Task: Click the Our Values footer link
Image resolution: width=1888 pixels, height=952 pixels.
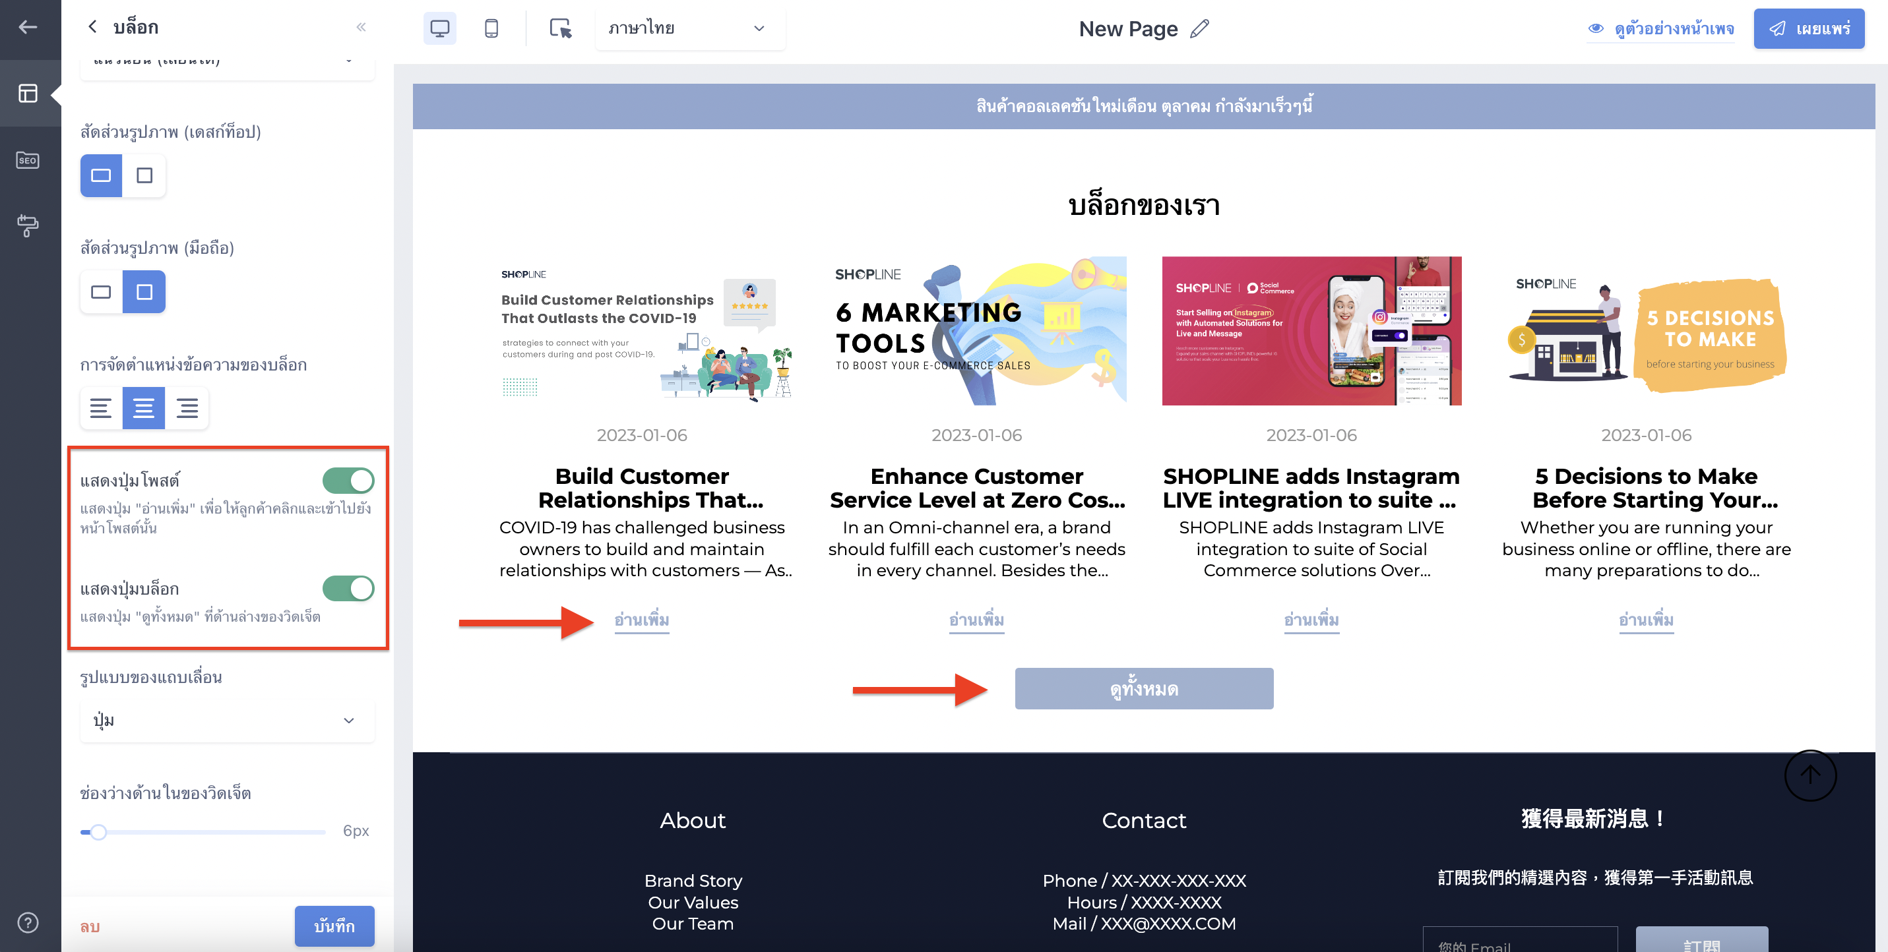Action: coord(693,902)
